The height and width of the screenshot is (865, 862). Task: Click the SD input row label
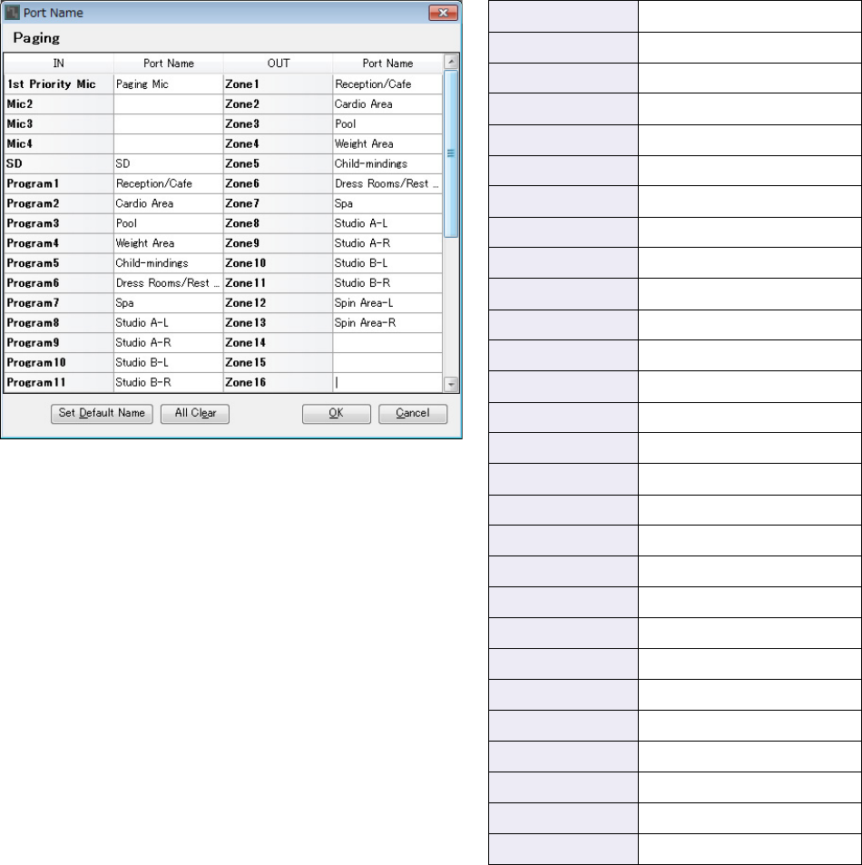(58, 163)
